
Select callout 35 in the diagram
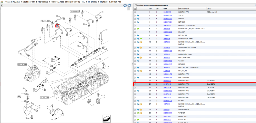point(40,38)
